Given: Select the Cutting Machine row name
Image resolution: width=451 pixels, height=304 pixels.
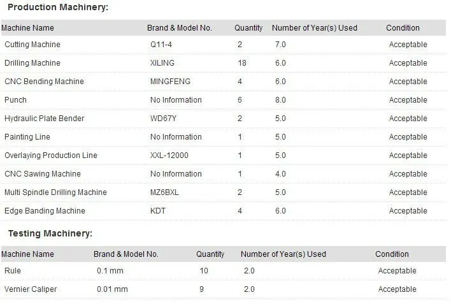Looking at the screenshot, I should (x=32, y=45).
